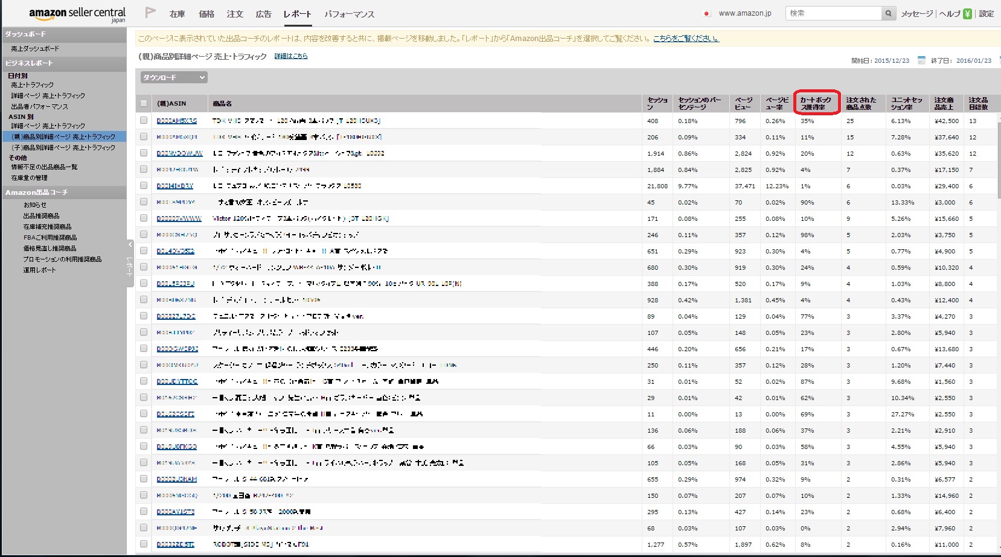The width and height of the screenshot is (1001, 557).
Task: Select the row with 928 sessions
Action: pyautogui.click(x=144, y=300)
